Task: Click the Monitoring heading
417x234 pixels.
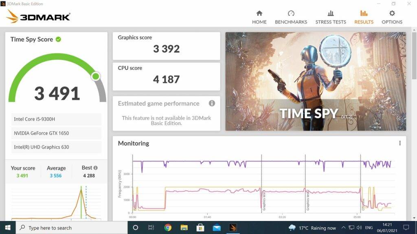Action: pos(134,143)
